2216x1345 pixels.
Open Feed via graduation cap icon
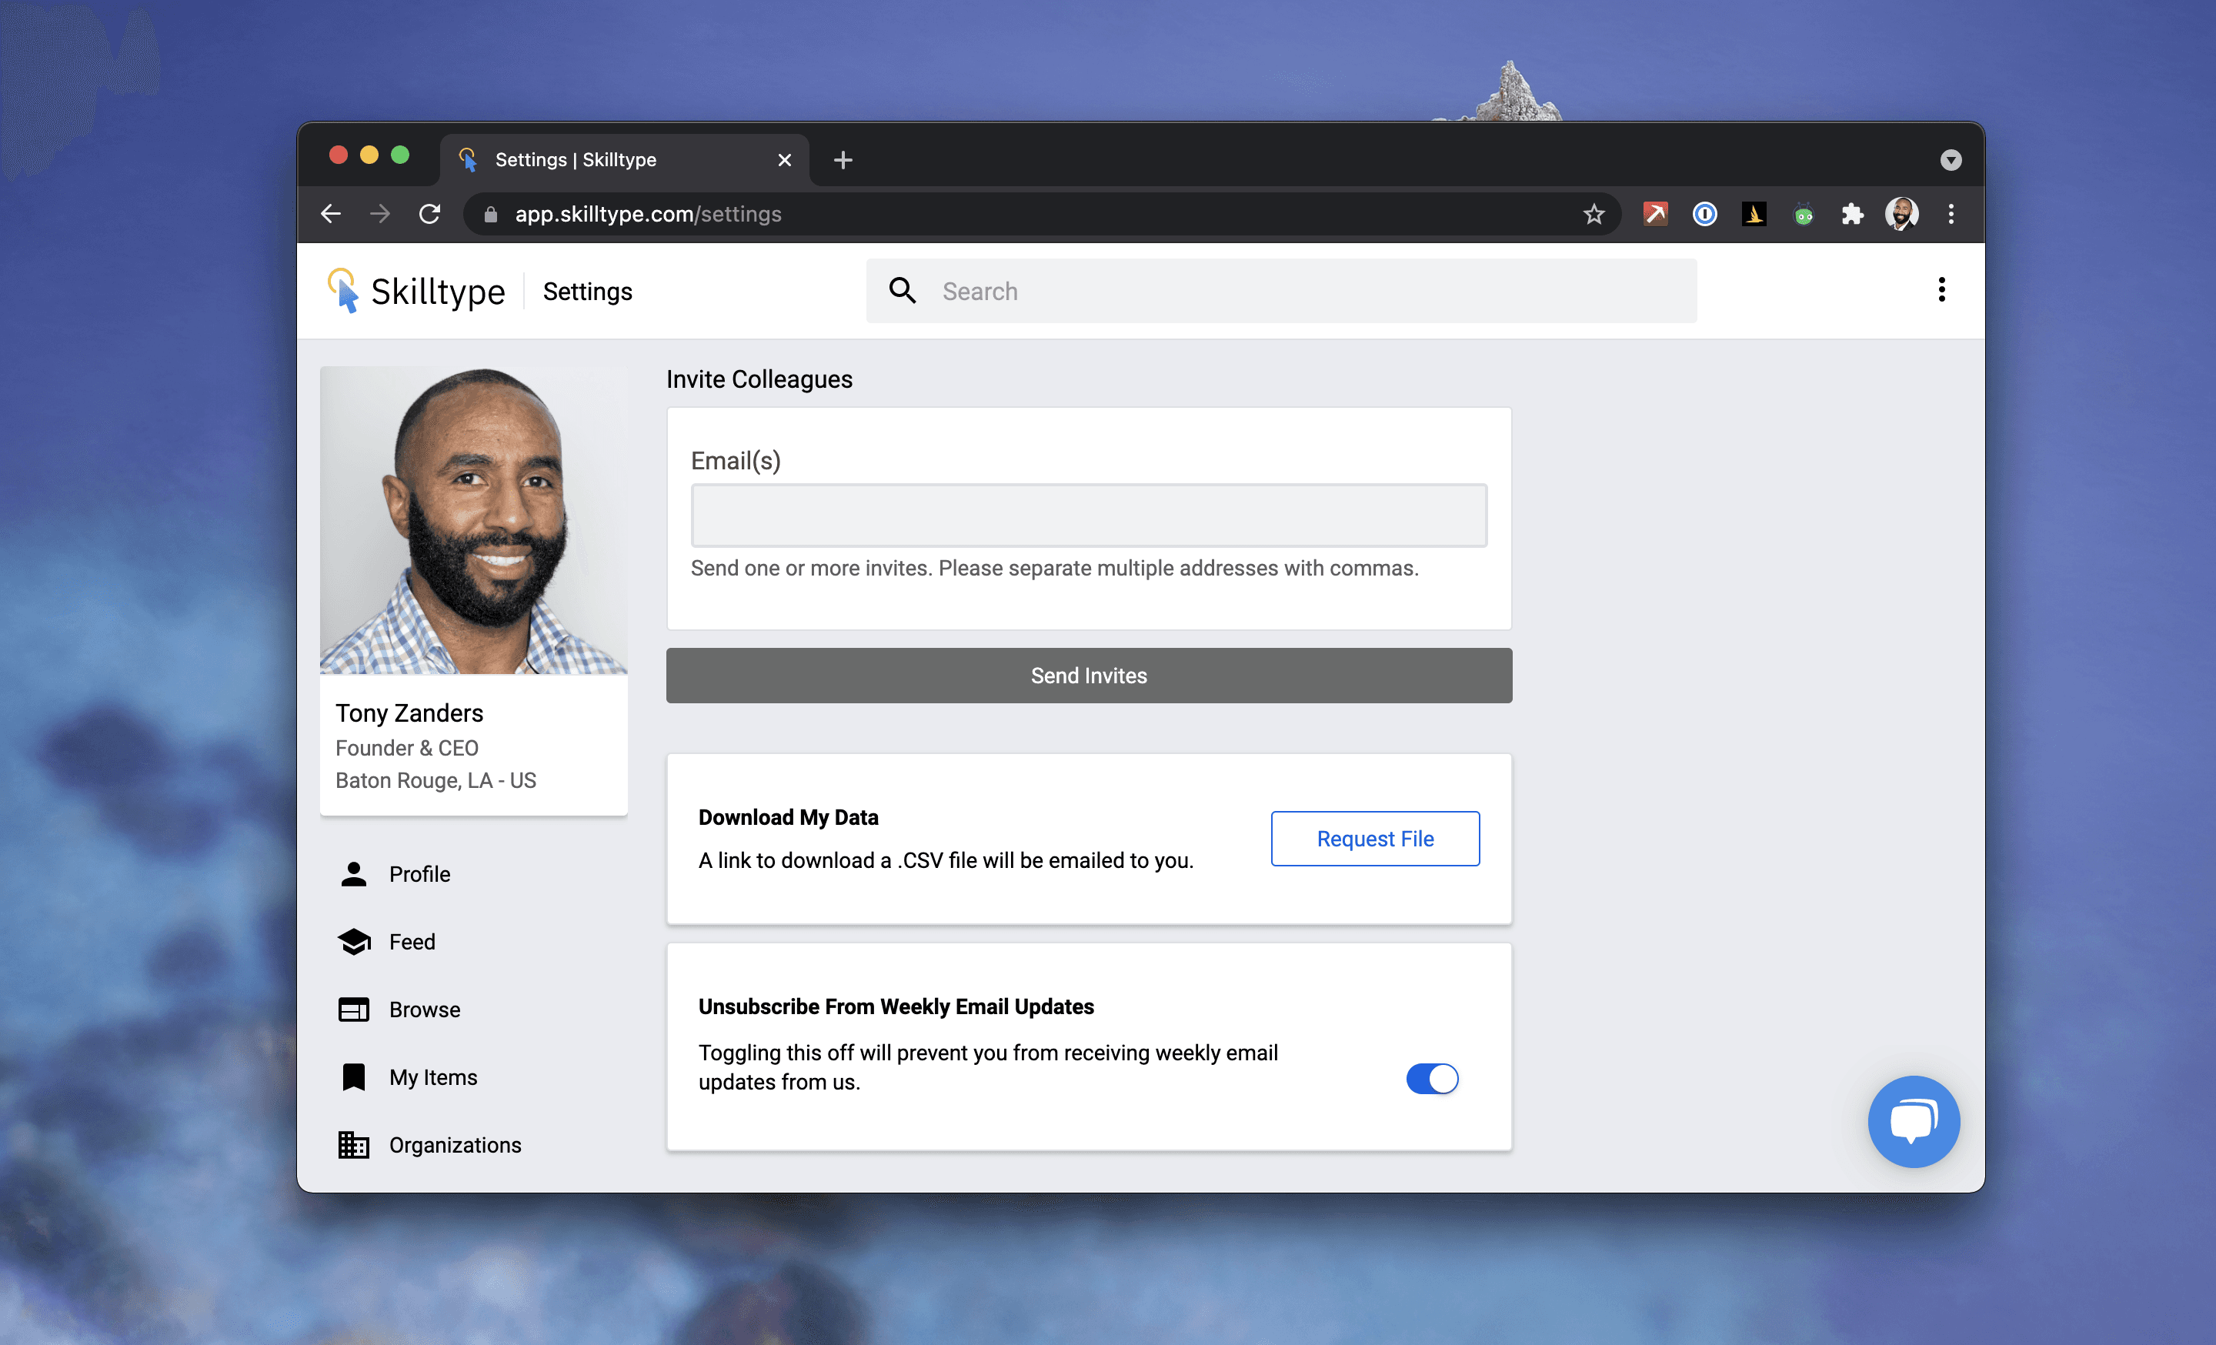353,941
